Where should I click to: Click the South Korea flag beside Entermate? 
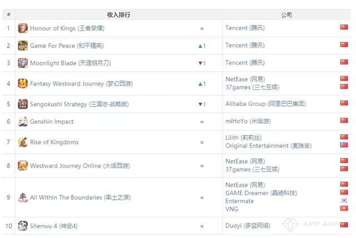(x=344, y=201)
